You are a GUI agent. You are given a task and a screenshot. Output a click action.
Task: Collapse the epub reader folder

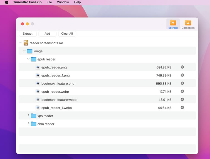pyautogui.click(x=28, y=59)
